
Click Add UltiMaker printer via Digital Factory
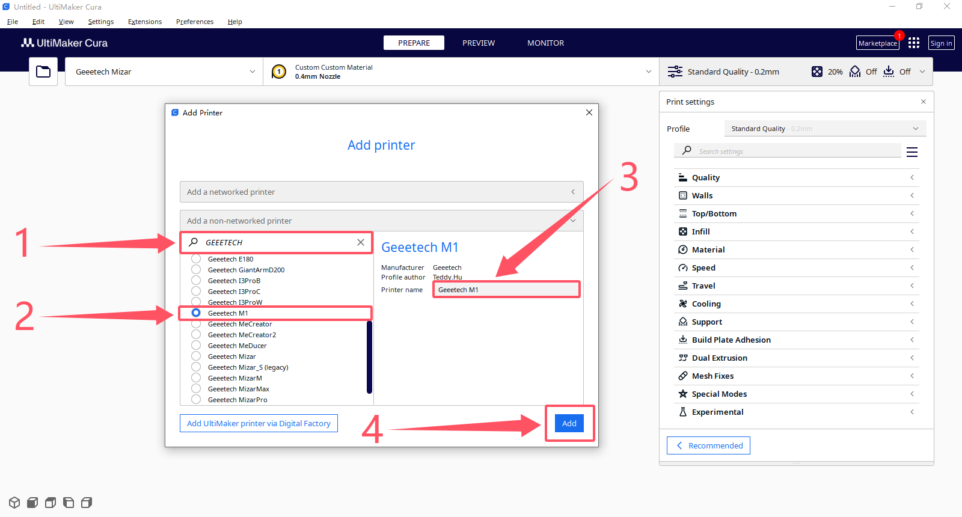[x=259, y=423]
